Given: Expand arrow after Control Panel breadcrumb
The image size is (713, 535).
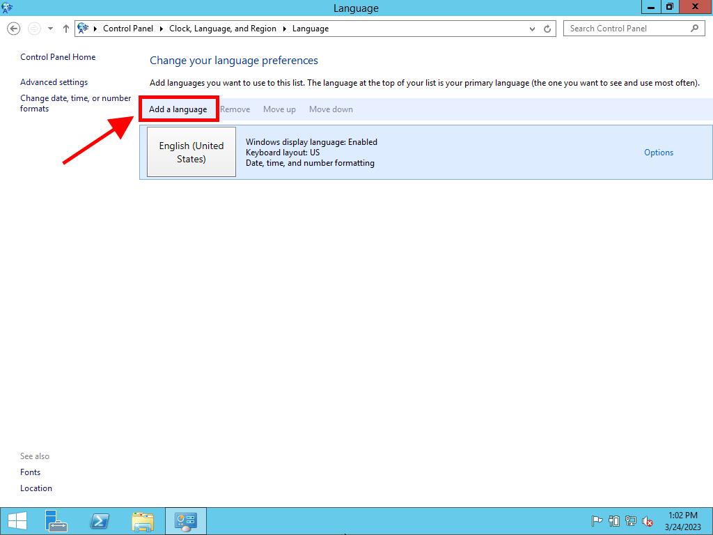Looking at the screenshot, I should tap(162, 29).
